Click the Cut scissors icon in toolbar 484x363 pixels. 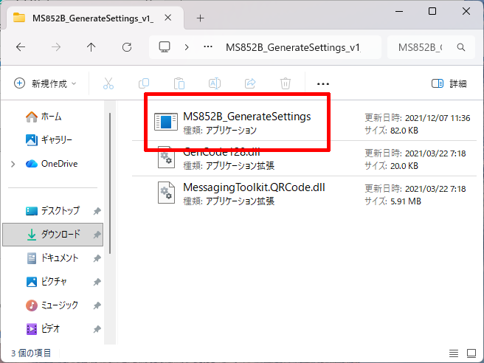tap(108, 83)
